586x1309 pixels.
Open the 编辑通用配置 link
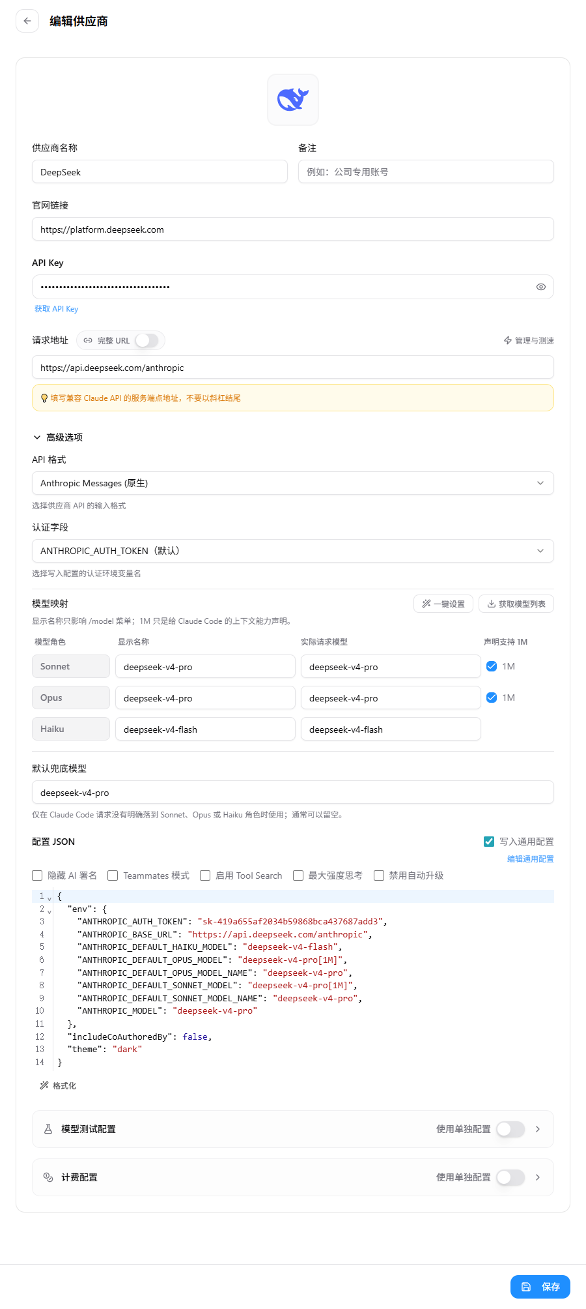(531, 859)
